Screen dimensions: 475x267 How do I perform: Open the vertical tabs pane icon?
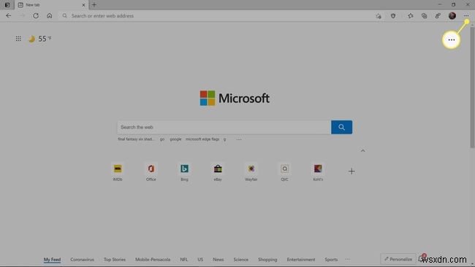pos(7,5)
